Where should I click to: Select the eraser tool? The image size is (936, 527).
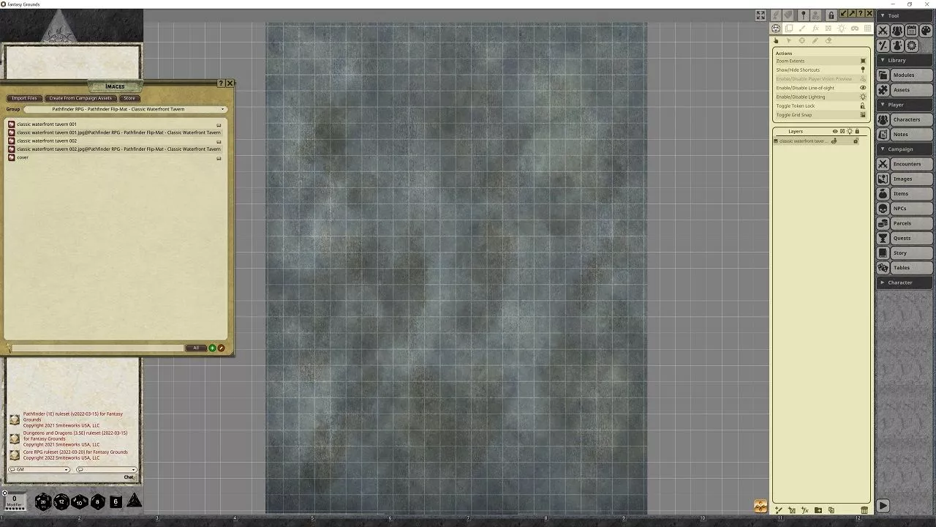(829, 41)
